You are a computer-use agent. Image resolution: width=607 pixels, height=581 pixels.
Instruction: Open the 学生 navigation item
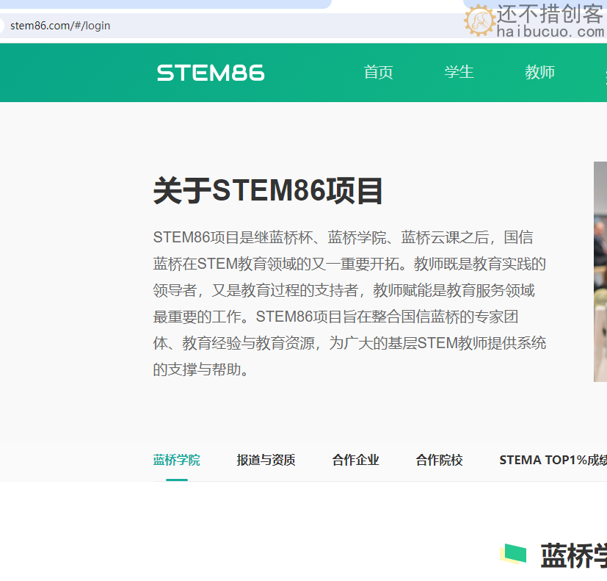coord(459,73)
